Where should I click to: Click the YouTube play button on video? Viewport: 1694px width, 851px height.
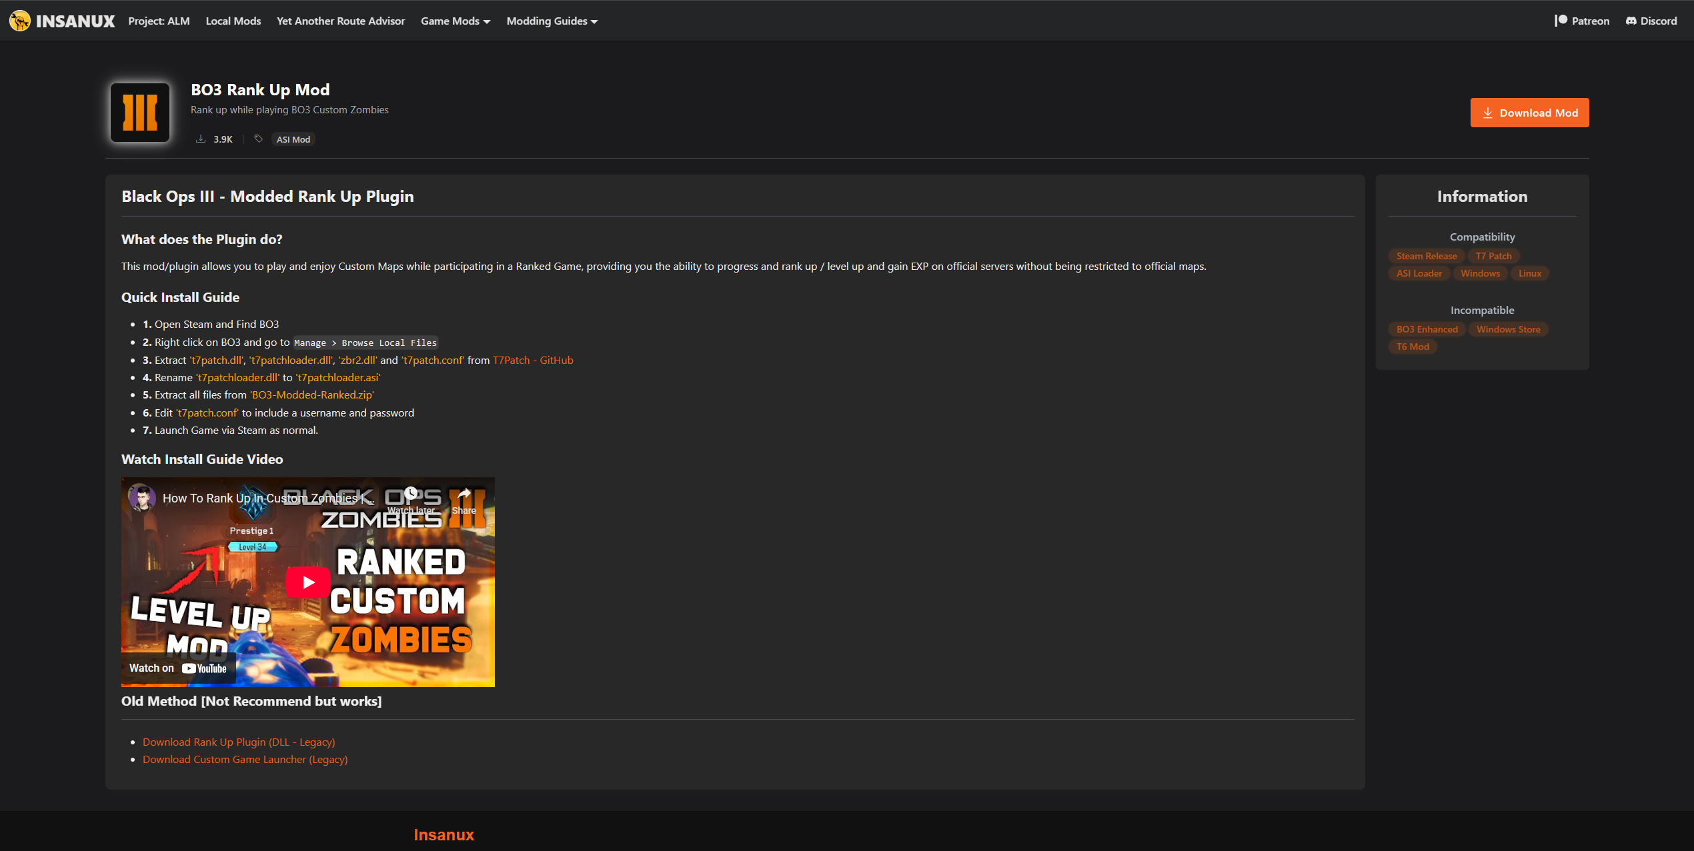coord(308,582)
